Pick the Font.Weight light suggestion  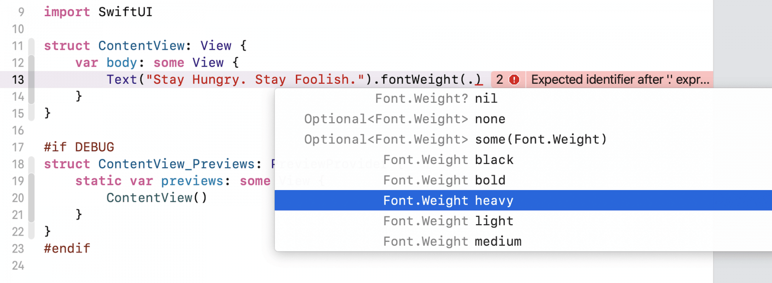[447, 221]
